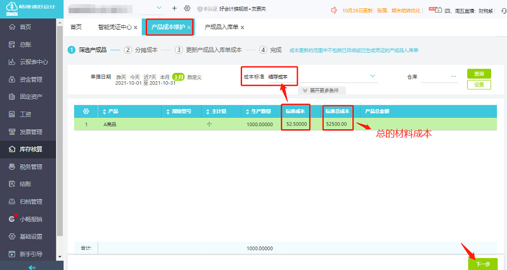
Task: Switch to the 智能凭证中心 tab
Action: pyautogui.click(x=115, y=27)
